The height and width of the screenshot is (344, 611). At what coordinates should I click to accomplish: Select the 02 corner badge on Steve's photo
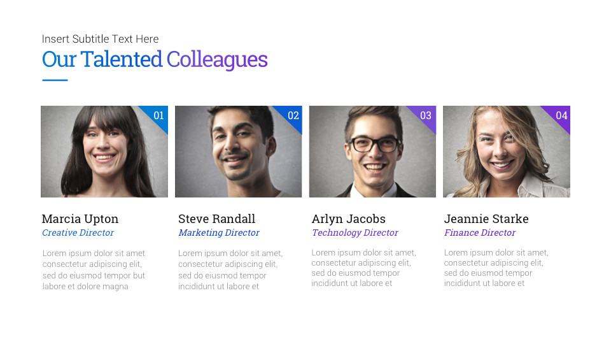(293, 115)
